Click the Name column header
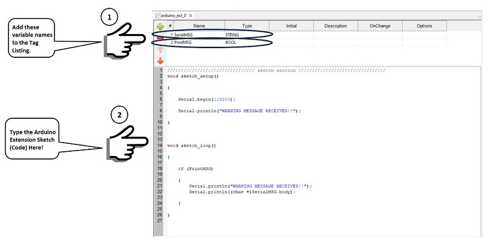The image size is (488, 242). click(199, 26)
